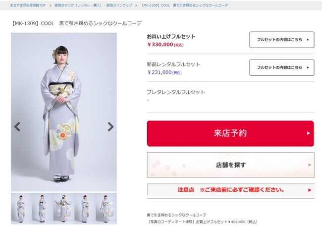Click the arrow icon beside 店舗を探す
Screen dimensions: 322x226
point(310,165)
